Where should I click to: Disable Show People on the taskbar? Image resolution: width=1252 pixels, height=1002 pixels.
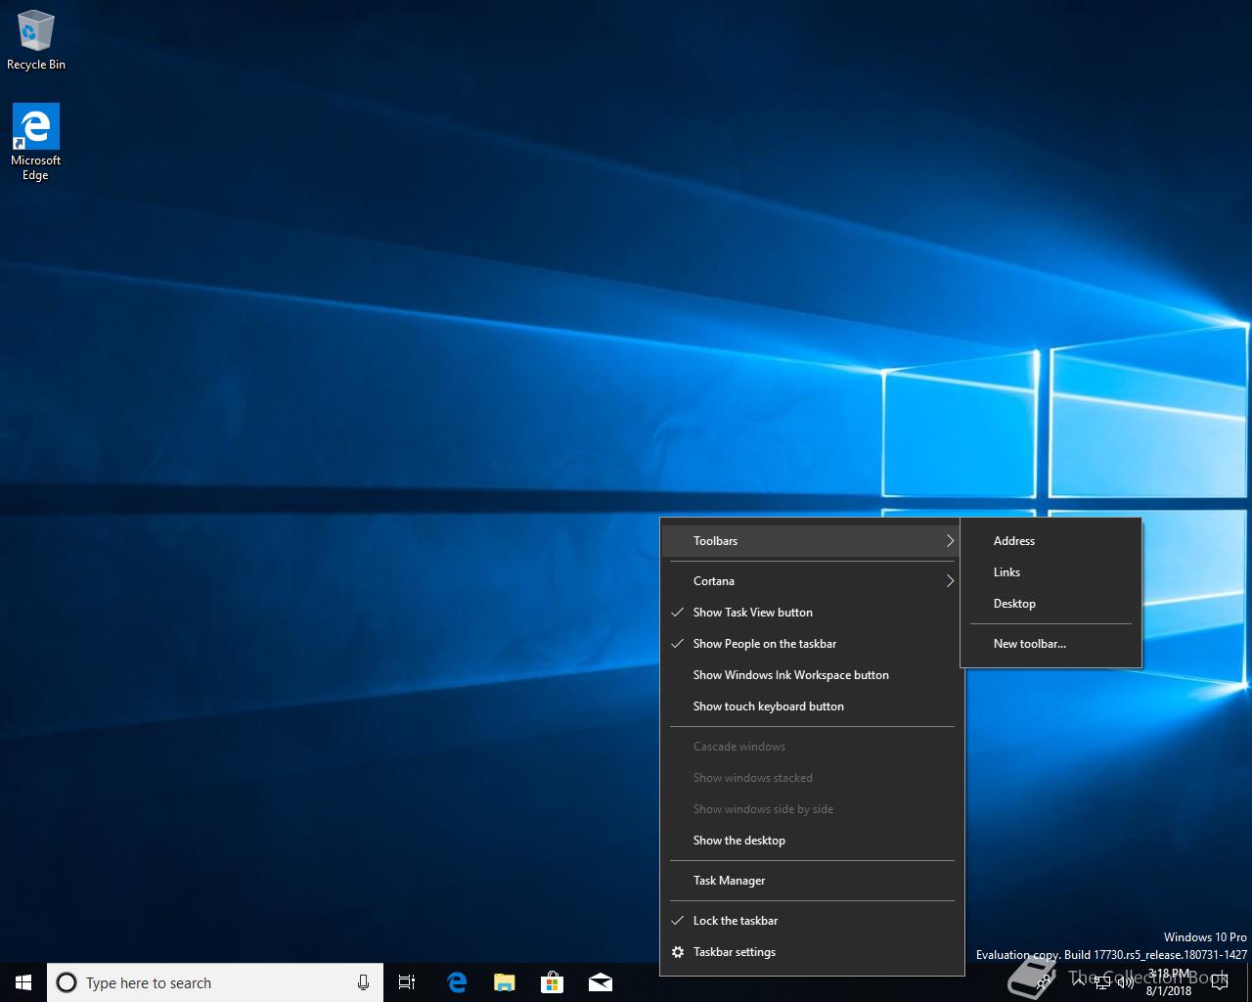point(764,644)
